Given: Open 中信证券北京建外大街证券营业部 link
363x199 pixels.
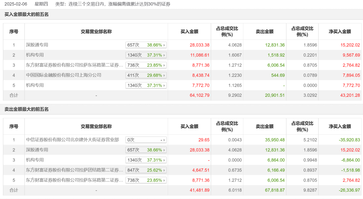Looking at the screenshot, I should (x=72, y=140).
